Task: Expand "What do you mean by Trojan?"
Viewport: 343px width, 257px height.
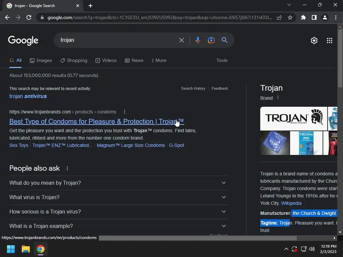Action: 118,183
